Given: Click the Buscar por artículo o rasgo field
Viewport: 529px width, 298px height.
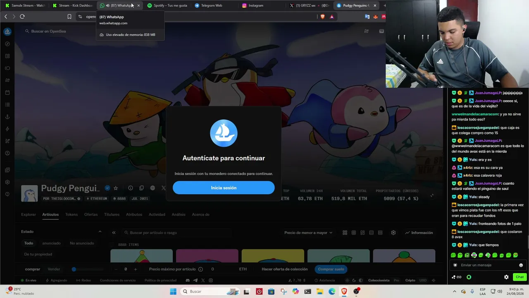Looking at the screenshot, I should [177, 233].
